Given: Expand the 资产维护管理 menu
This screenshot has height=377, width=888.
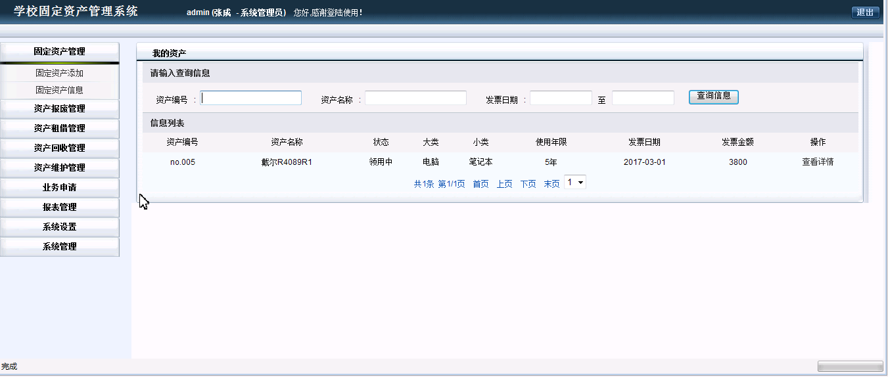Looking at the screenshot, I should click(x=59, y=167).
